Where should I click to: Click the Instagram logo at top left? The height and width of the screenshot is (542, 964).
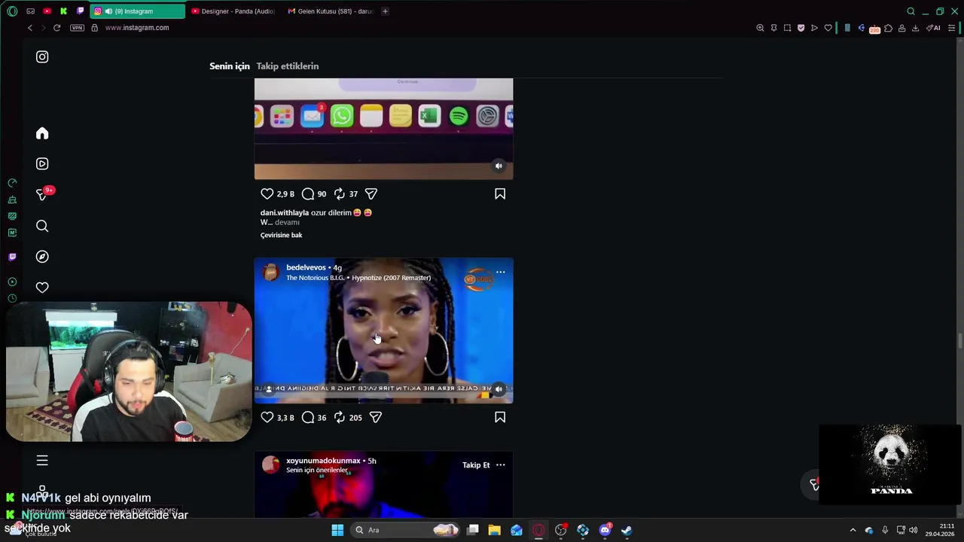coord(42,57)
